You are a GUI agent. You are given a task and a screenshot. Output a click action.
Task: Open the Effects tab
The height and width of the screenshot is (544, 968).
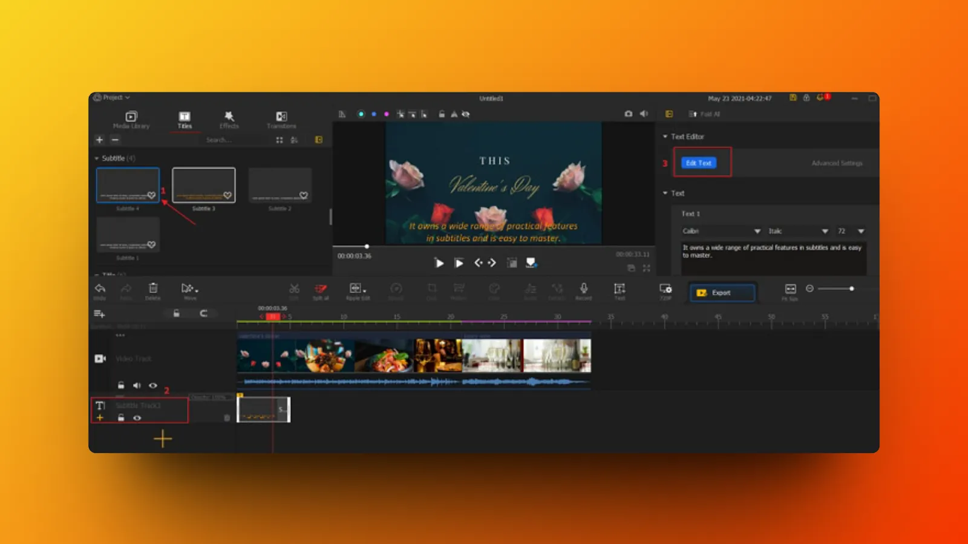[229, 120]
